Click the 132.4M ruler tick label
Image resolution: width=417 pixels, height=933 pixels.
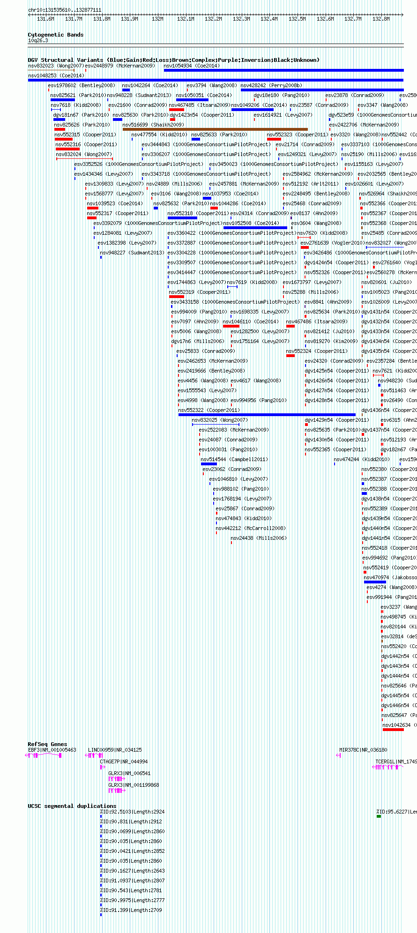269,19
